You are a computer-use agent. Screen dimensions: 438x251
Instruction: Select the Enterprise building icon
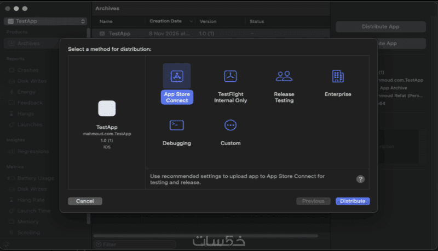338,76
